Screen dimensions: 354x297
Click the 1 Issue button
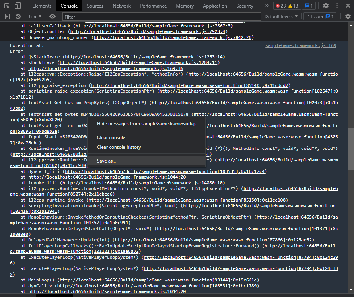[320, 17]
